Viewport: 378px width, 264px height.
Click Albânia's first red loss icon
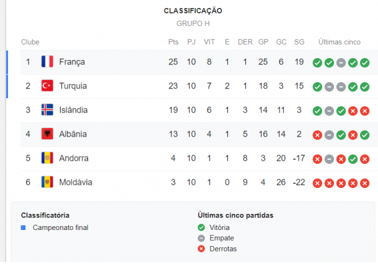(x=317, y=135)
